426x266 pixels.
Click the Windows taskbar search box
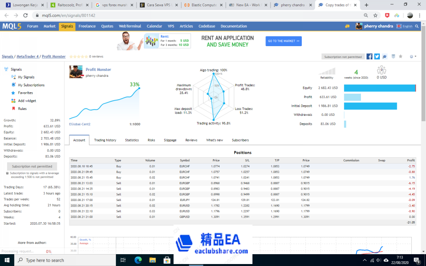tap(65, 260)
